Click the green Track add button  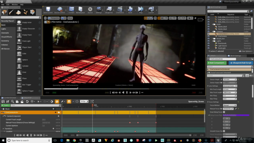(x=6, y=105)
